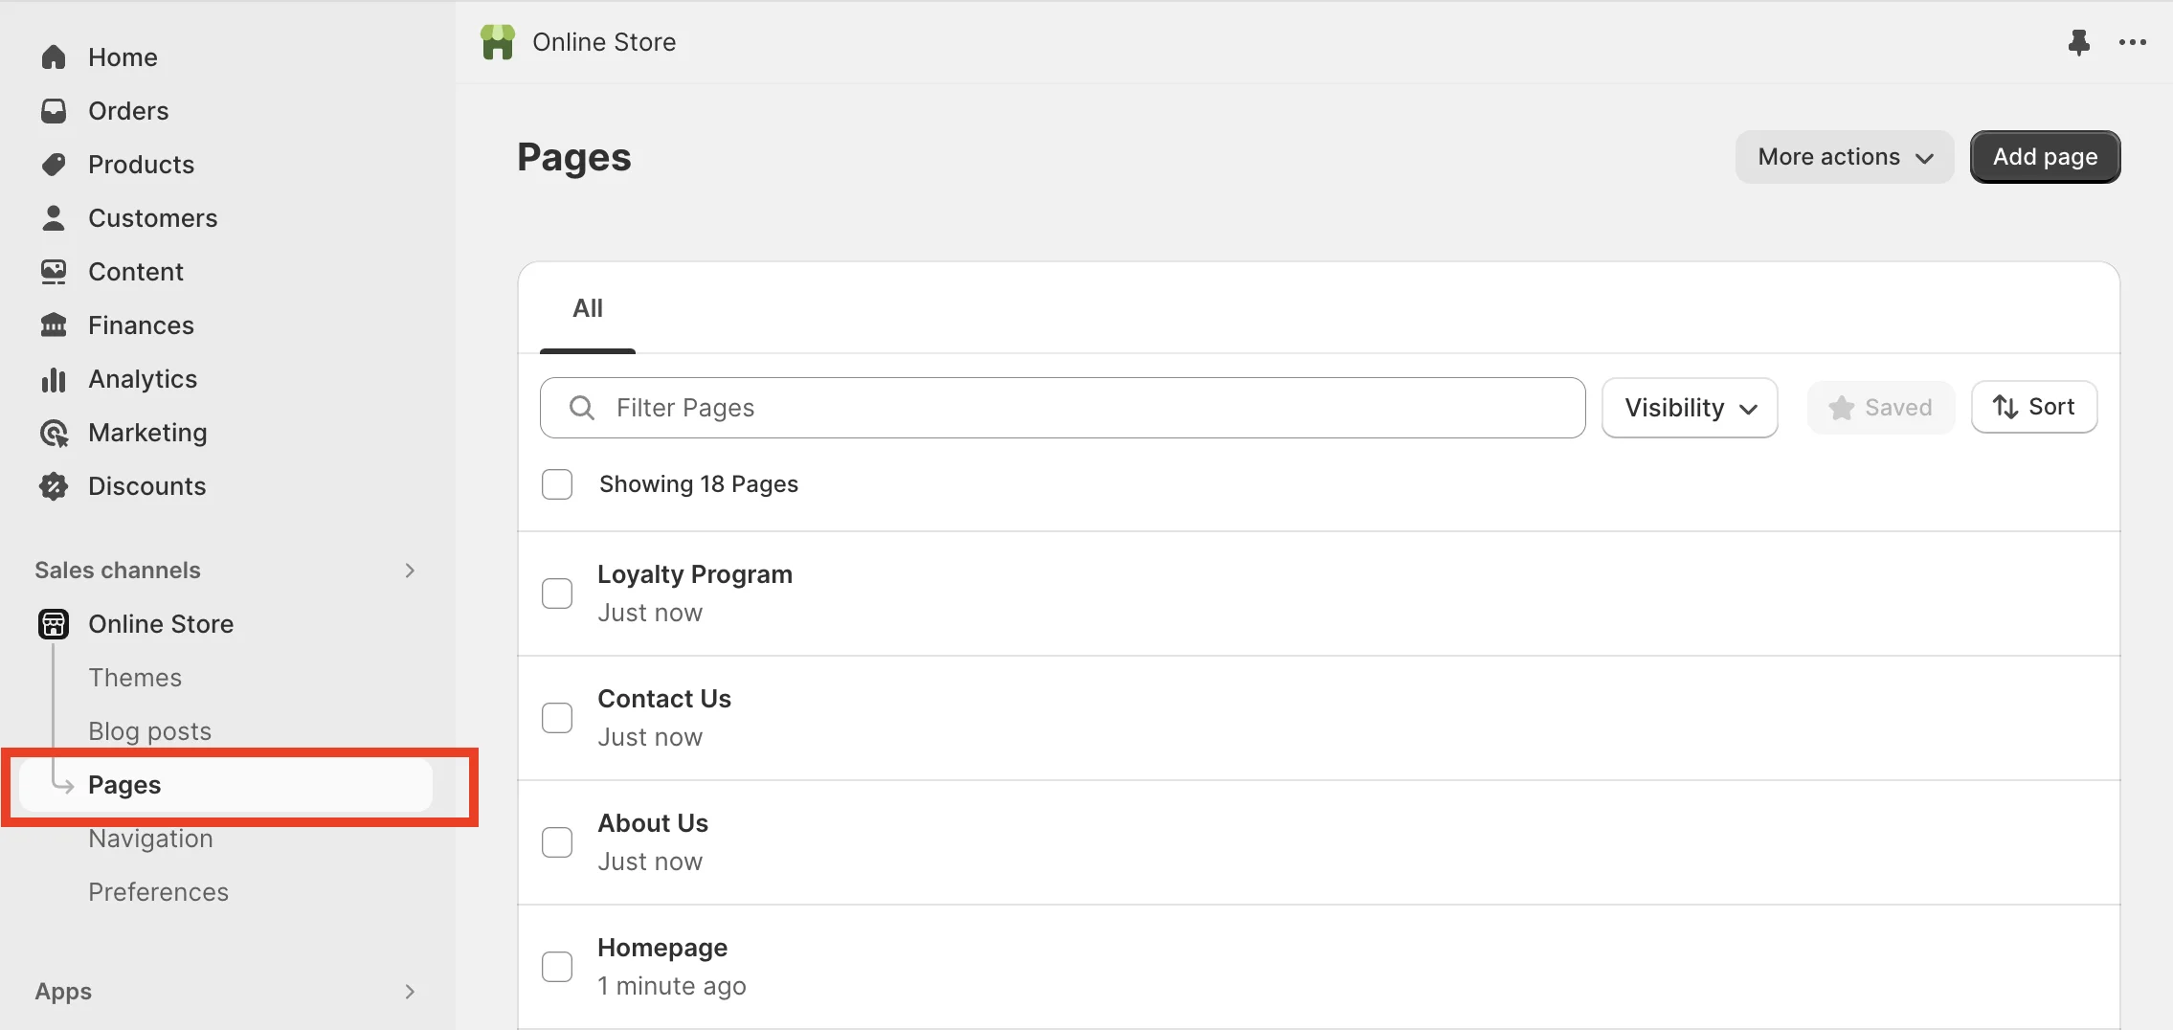This screenshot has width=2173, height=1030.
Task: Open Pages in the sidebar
Action: pyautogui.click(x=226, y=785)
